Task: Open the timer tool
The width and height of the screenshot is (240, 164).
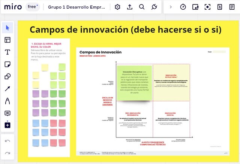Action: click(183, 7)
